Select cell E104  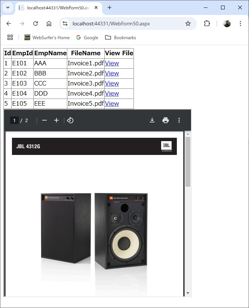tap(22, 93)
